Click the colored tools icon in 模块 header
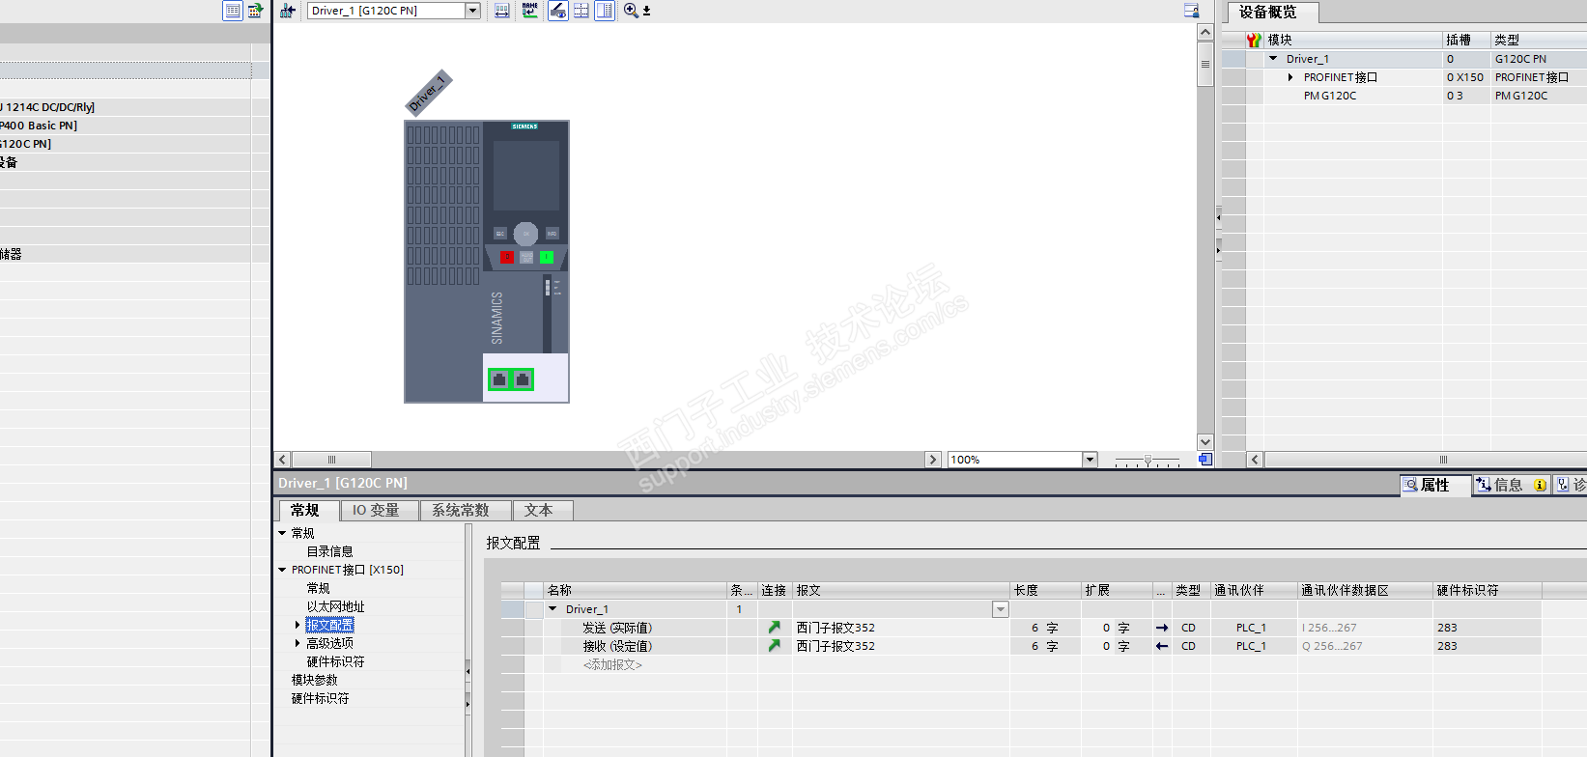 1254,40
